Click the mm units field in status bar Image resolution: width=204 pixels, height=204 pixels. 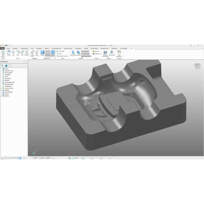[x=78, y=158]
